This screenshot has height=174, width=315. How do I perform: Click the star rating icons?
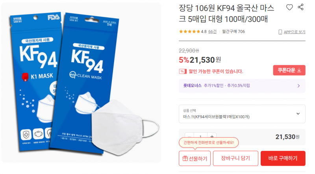point(189,31)
